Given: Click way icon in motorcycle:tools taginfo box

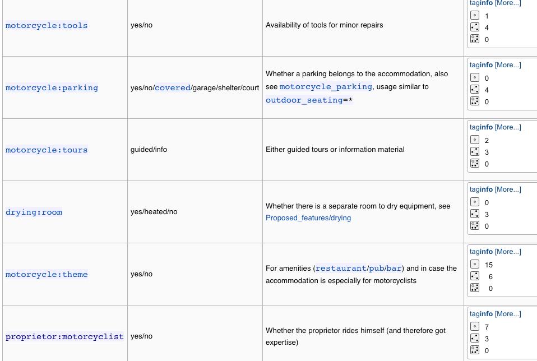Looking at the screenshot, I should click(475, 27).
